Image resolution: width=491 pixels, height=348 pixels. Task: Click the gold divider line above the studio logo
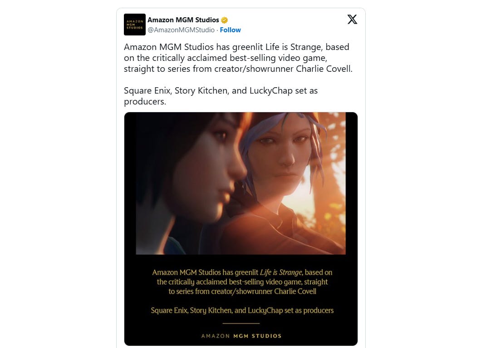click(x=241, y=323)
